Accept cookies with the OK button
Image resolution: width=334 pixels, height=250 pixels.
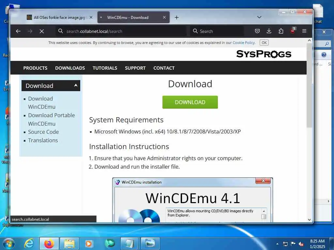264,43
